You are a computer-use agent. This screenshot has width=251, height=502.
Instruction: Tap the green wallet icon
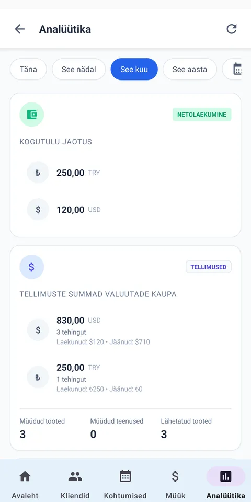pos(32,115)
